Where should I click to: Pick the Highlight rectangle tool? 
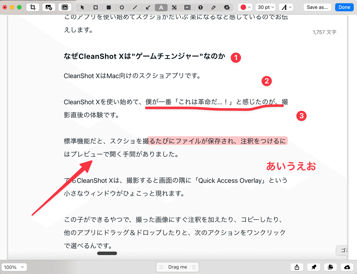(187, 7)
